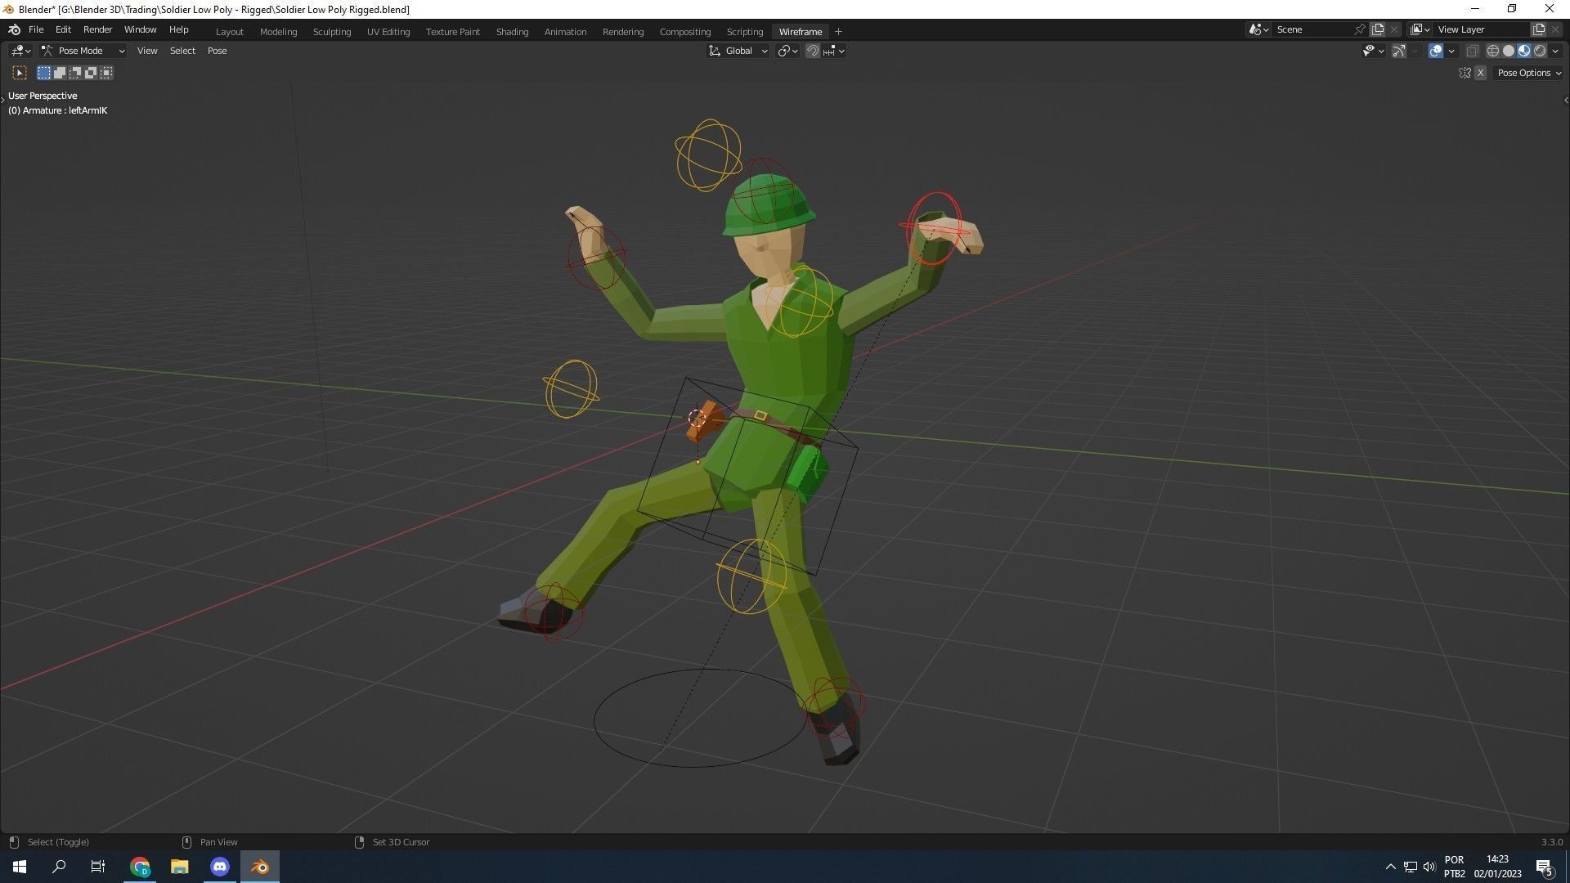Click the transform pivot point selector

click(784, 51)
